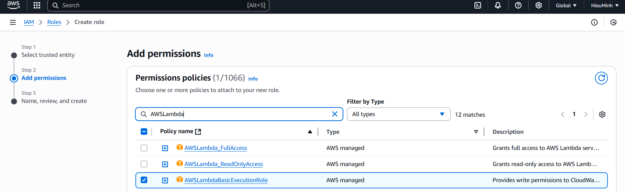The width and height of the screenshot is (625, 192).
Task: Go to next page of policies
Action: (x=585, y=114)
